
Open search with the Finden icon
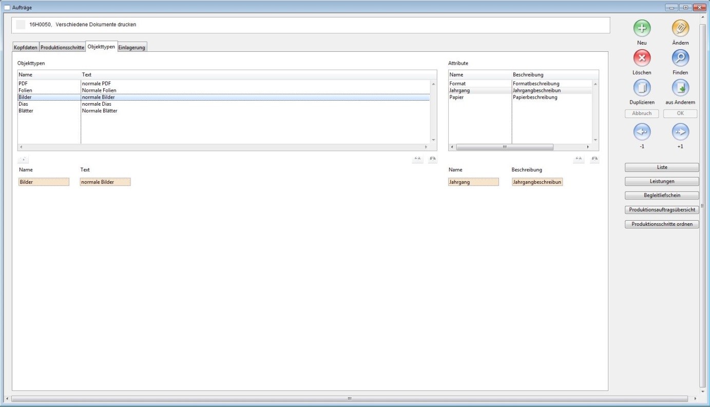tap(680, 59)
